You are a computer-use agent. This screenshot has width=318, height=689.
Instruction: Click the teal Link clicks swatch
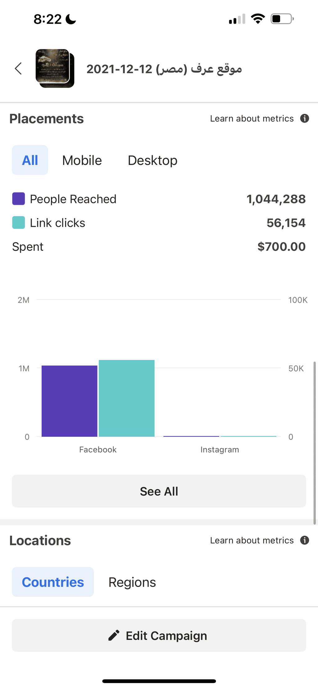(x=19, y=223)
